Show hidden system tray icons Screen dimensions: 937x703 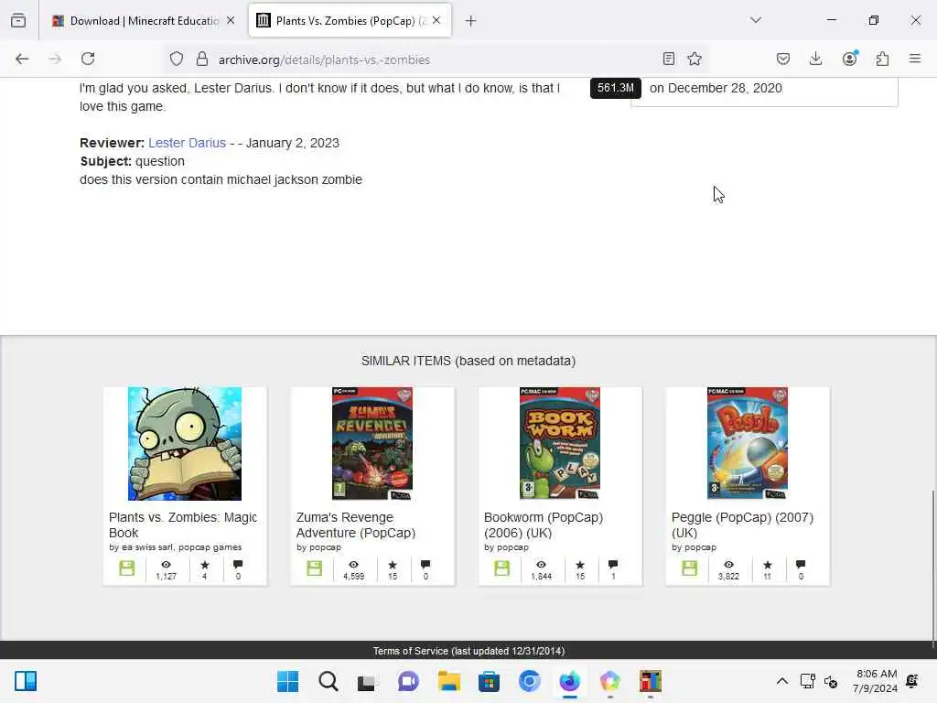click(x=781, y=681)
